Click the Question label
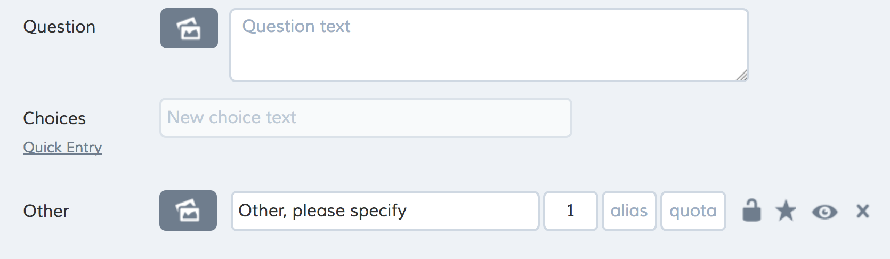Screen dimensions: 890x259 (x=59, y=27)
